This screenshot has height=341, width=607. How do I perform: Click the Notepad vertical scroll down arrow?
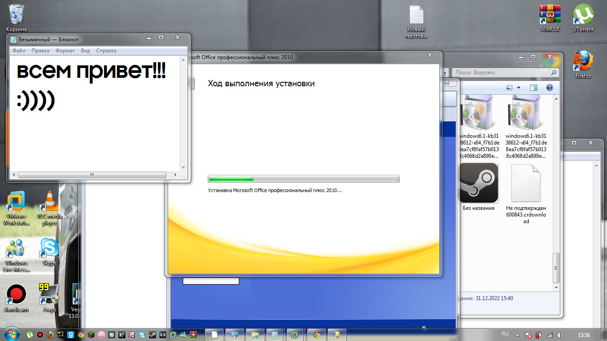[x=184, y=167]
